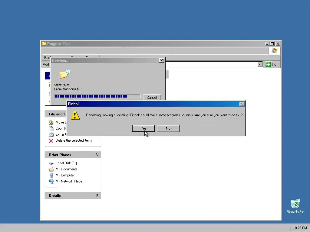Click the Pinball warning message text

point(164,115)
